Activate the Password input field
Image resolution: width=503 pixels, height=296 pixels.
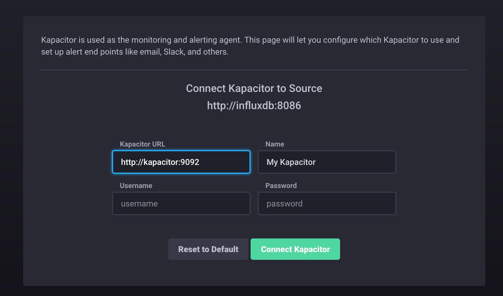(327, 203)
